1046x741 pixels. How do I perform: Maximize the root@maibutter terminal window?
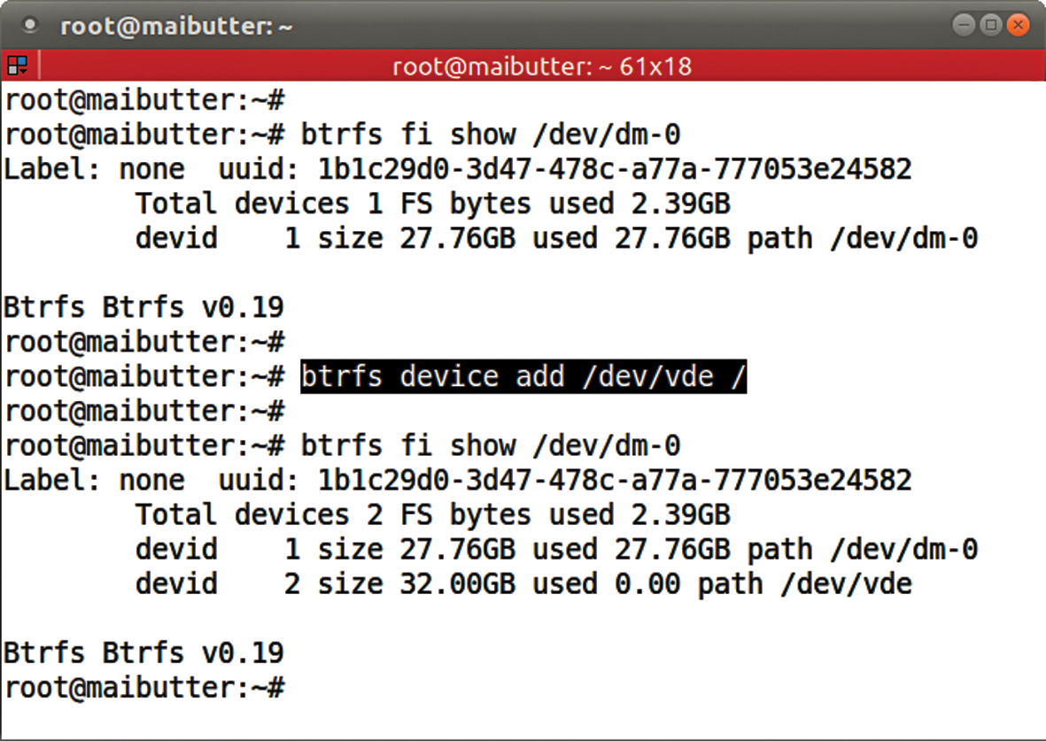[x=991, y=26]
